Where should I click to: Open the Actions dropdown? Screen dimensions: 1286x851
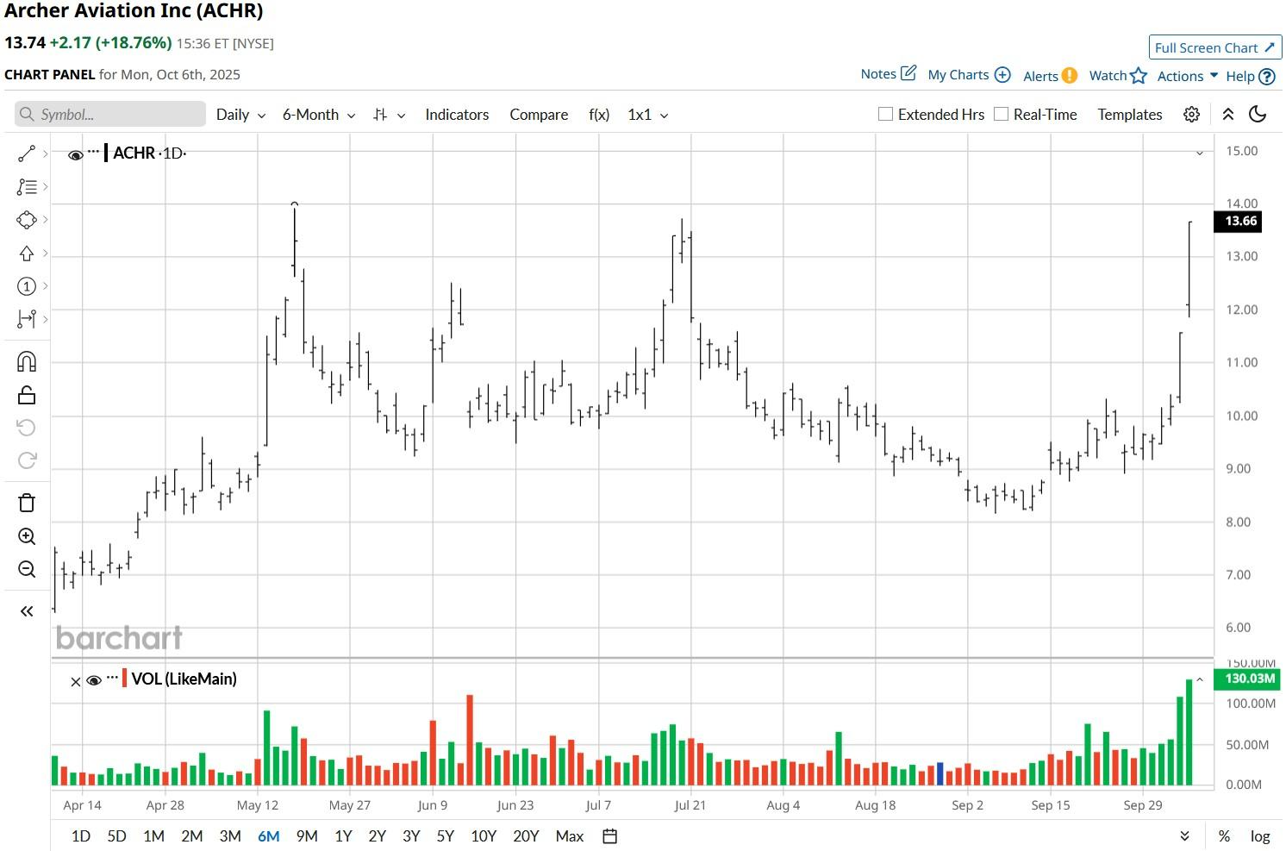tap(1188, 76)
